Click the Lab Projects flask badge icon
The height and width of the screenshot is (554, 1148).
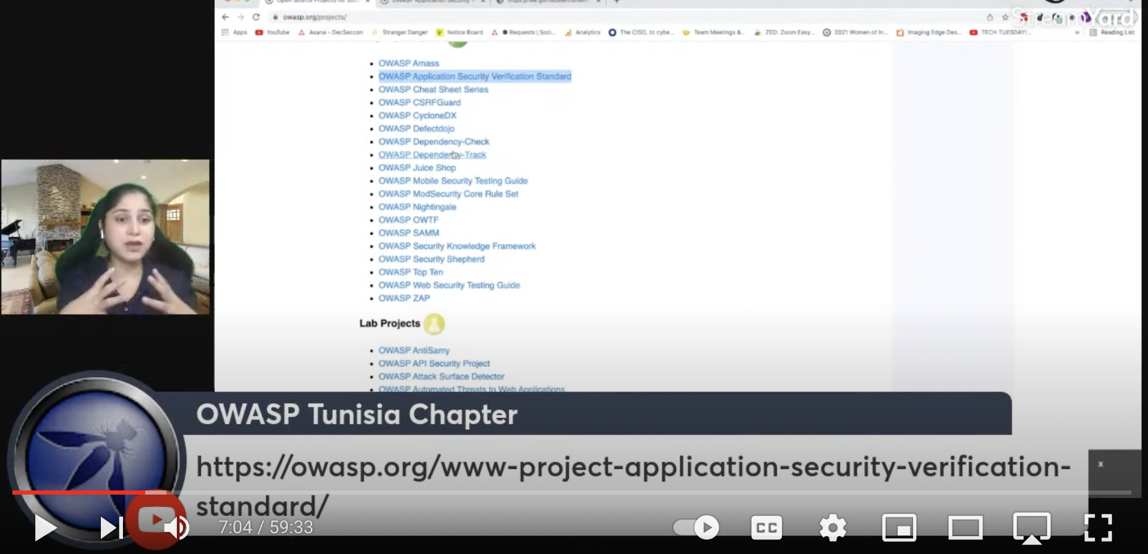point(434,323)
